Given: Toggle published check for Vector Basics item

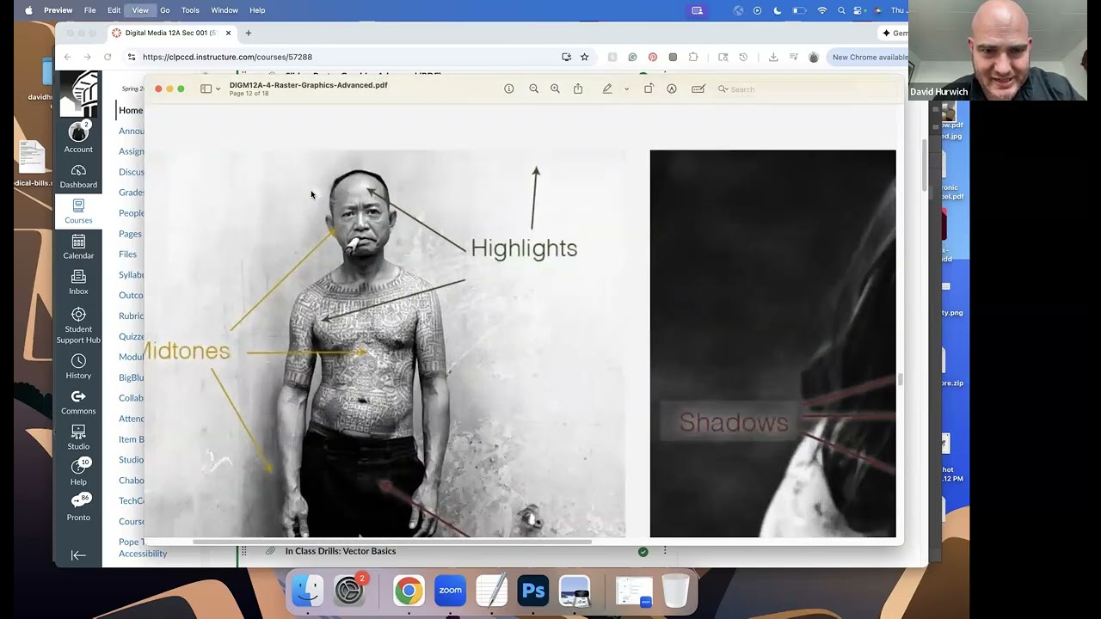Looking at the screenshot, I should [x=643, y=551].
